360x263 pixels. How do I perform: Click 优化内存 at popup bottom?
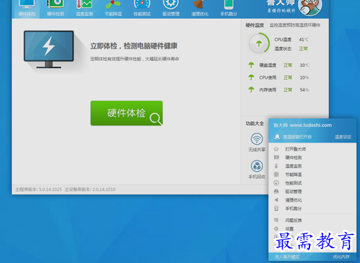point(341,257)
